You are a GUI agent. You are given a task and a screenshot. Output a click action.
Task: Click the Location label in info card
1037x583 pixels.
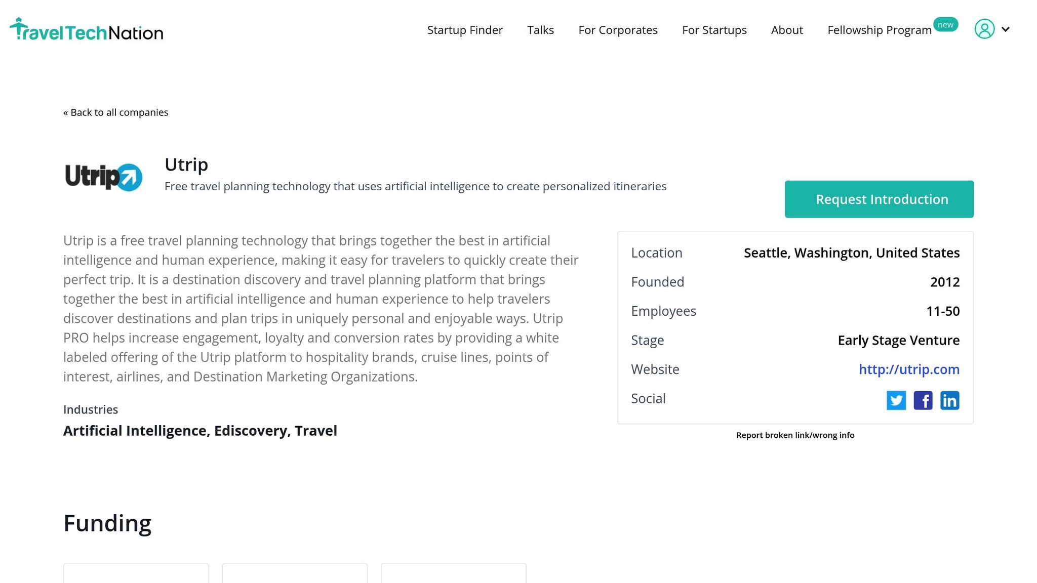657,253
